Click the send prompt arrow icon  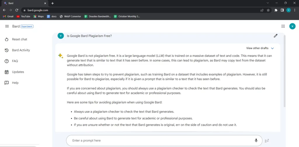(267, 141)
